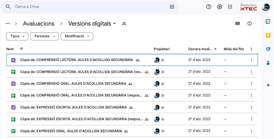Get add-ons with the plus icon

[268, 85]
